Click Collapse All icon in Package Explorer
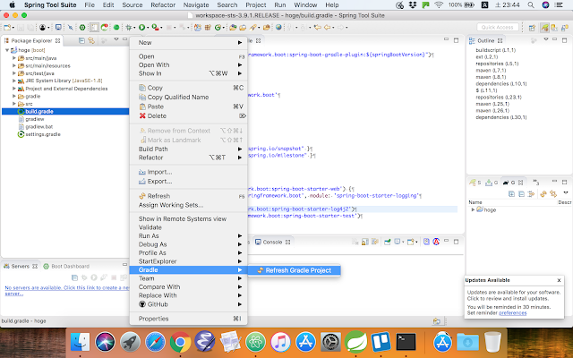This screenshot has height=358, width=573. [x=81, y=40]
